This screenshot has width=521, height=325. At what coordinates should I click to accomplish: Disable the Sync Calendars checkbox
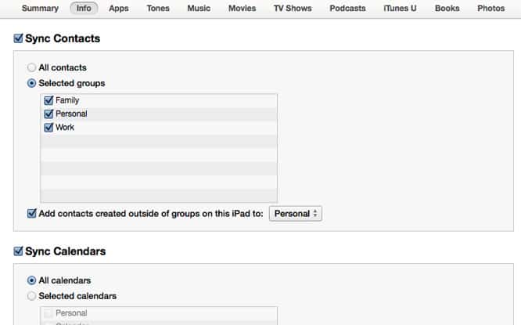pos(19,251)
